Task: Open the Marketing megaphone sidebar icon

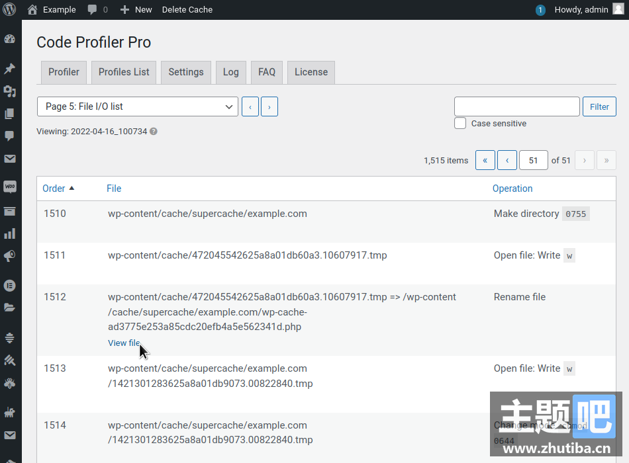Action: click(x=10, y=256)
